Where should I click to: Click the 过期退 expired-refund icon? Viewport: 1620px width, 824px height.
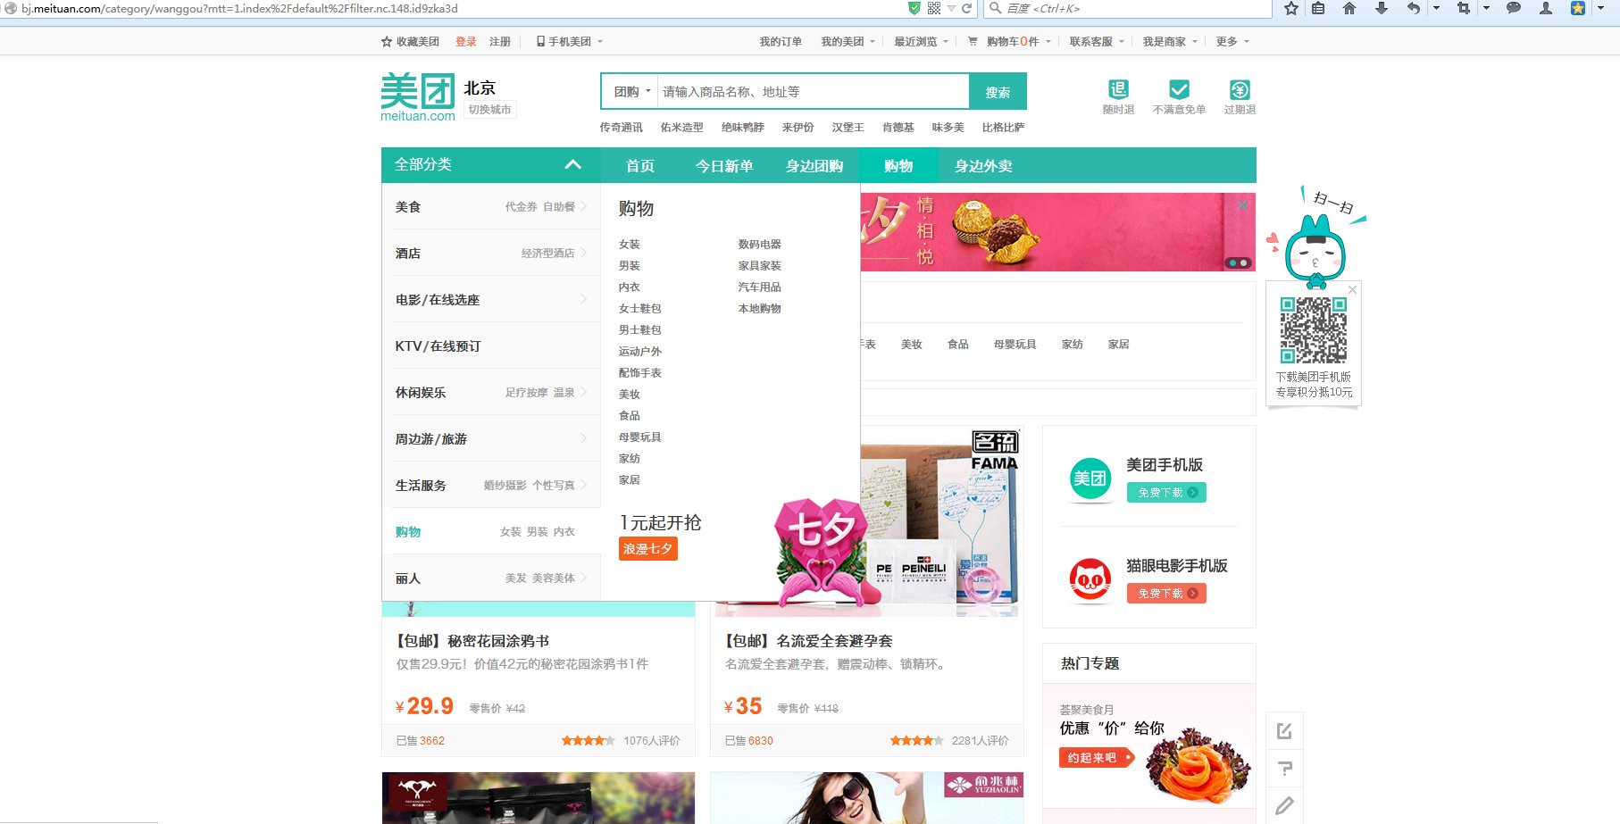(x=1240, y=89)
